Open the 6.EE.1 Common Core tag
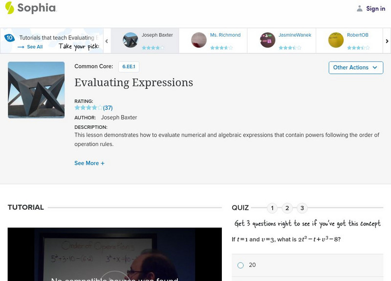391x281 pixels. click(x=129, y=67)
